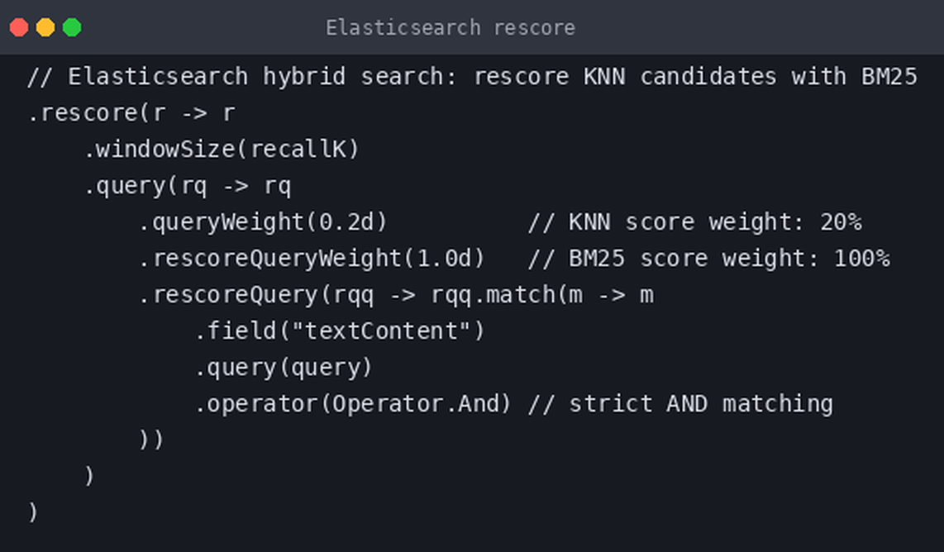
Task: Click the '.rescore(r -> r' code line
Action: (131, 113)
